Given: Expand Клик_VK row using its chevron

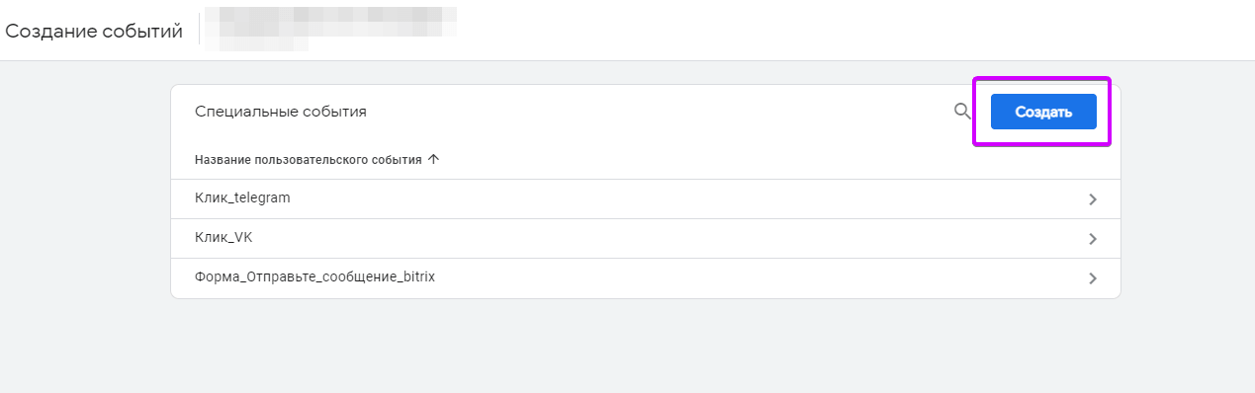Looking at the screenshot, I should [x=1093, y=238].
